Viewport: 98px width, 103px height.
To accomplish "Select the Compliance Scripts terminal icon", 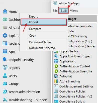I will [56, 101].
